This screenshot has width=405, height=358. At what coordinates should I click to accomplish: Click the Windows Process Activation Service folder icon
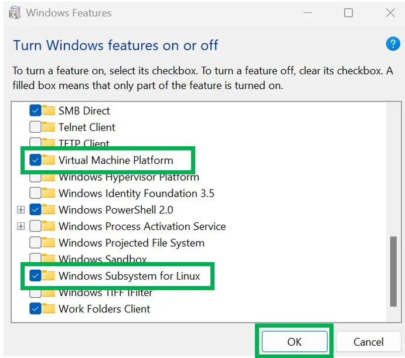(x=48, y=226)
